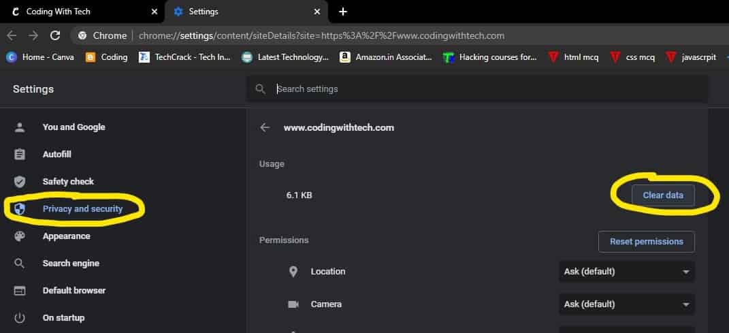The width and height of the screenshot is (729, 333).
Task: Switch to the Coding With Tech tab
Action: tap(82, 12)
